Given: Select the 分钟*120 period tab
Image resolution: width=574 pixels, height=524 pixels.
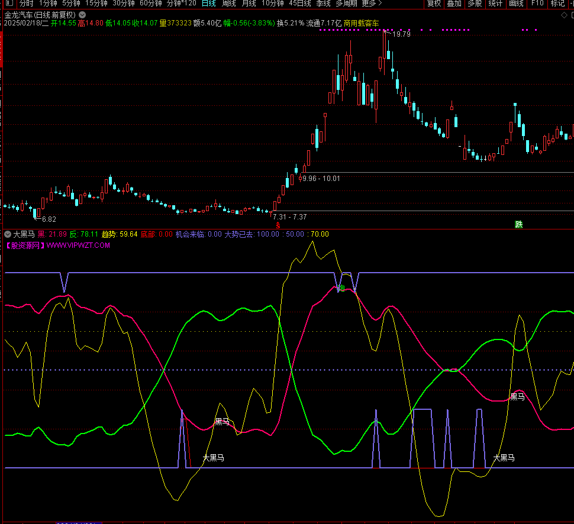Looking at the screenshot, I should 182,4.
